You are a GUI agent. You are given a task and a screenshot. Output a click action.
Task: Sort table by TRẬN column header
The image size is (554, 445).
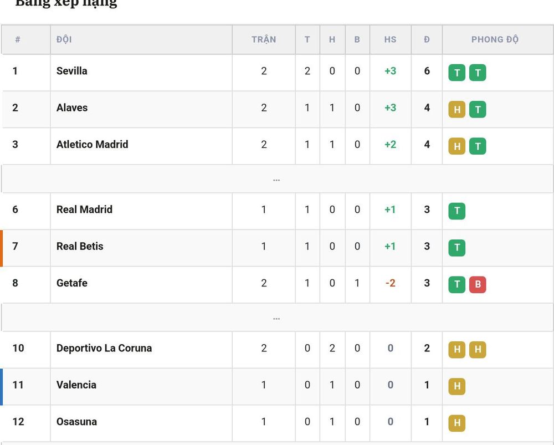[264, 39]
